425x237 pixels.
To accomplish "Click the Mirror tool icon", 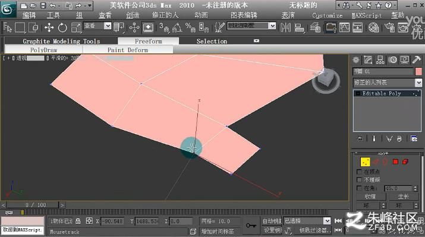I will coord(285,28).
